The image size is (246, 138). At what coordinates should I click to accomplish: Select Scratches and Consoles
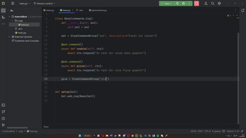(x=25, y=41)
